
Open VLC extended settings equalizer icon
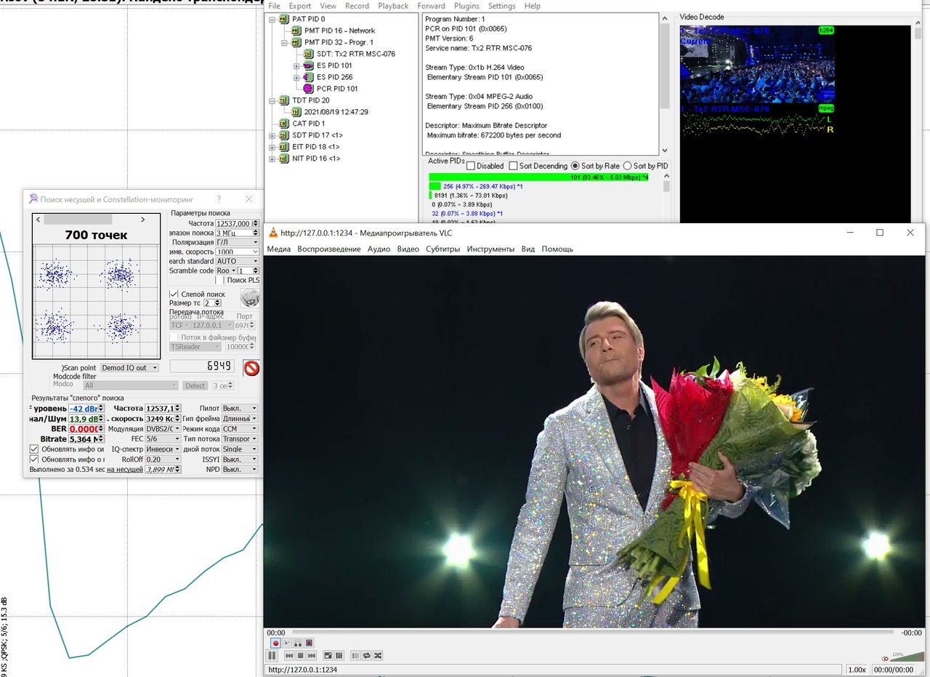(x=339, y=655)
